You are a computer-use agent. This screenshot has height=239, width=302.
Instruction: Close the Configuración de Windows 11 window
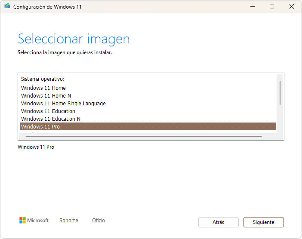[291, 6]
